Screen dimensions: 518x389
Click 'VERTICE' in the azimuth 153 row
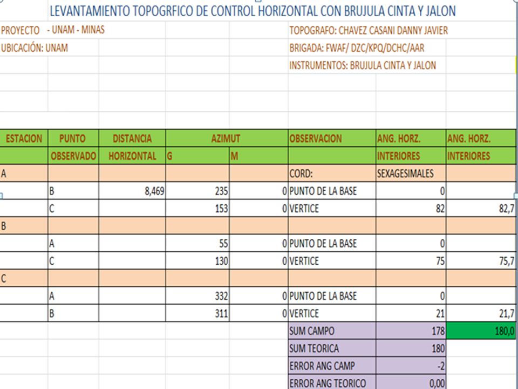[x=332, y=209]
